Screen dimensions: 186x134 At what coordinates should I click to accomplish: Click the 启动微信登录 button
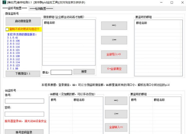coord(23,21)
